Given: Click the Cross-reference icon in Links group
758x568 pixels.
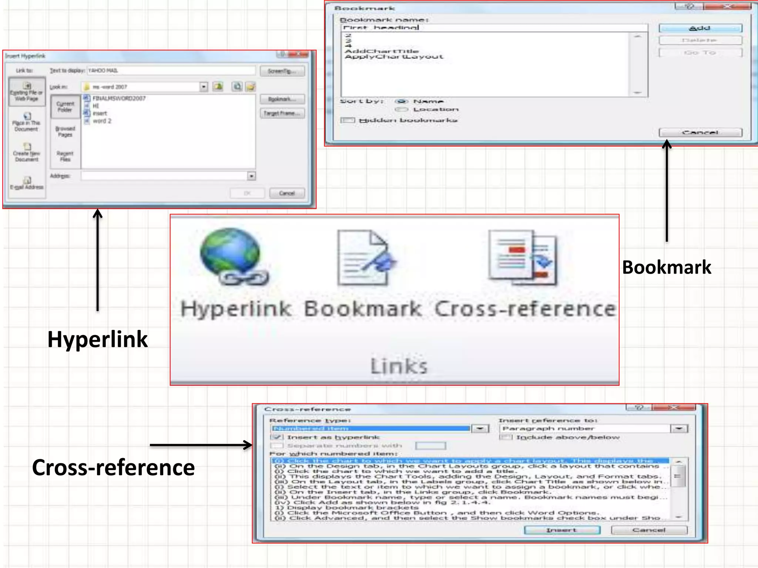Looking at the screenshot, I should click(522, 258).
